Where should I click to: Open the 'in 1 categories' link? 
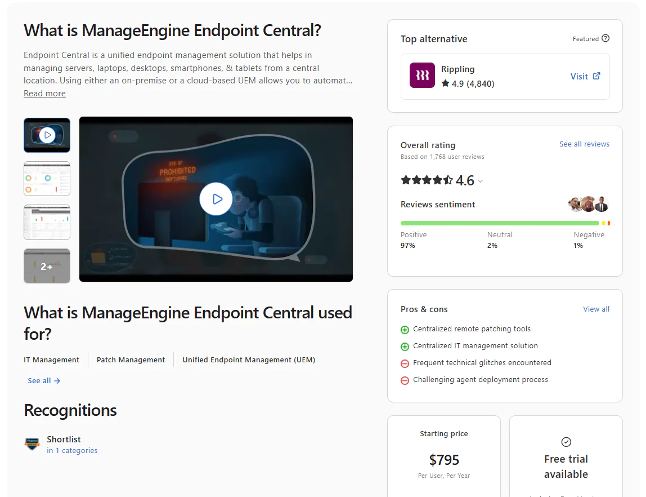point(72,450)
